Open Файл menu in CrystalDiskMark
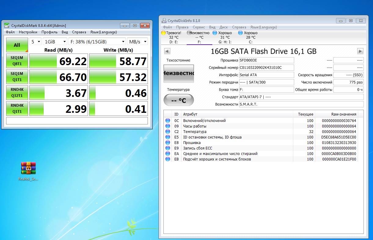The width and height of the screenshot is (373, 240). click(10, 32)
